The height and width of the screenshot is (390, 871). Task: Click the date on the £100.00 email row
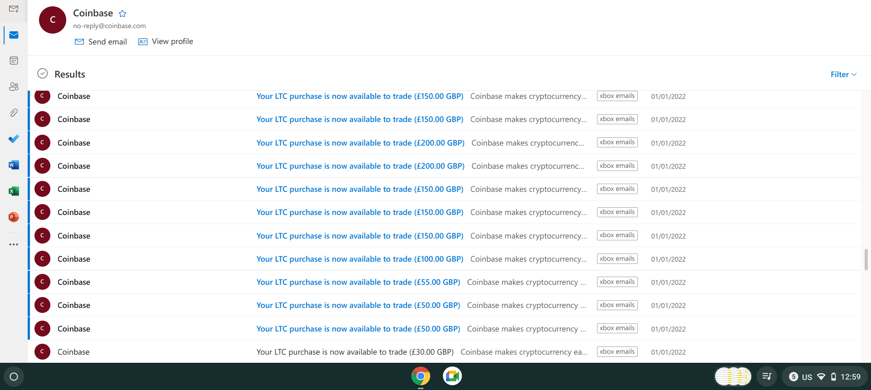[x=668, y=259]
